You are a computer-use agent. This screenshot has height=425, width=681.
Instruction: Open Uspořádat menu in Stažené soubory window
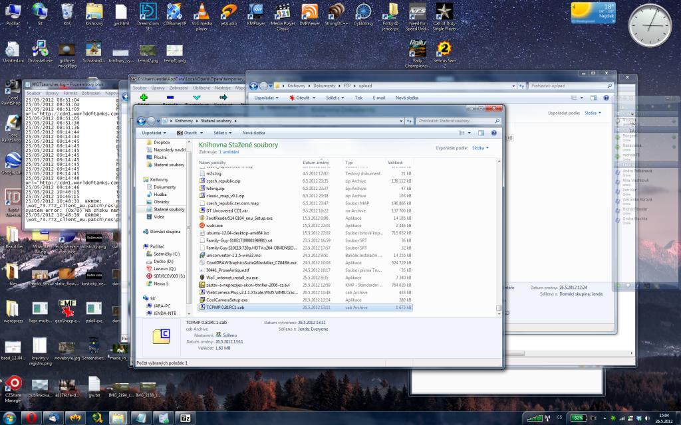154,133
